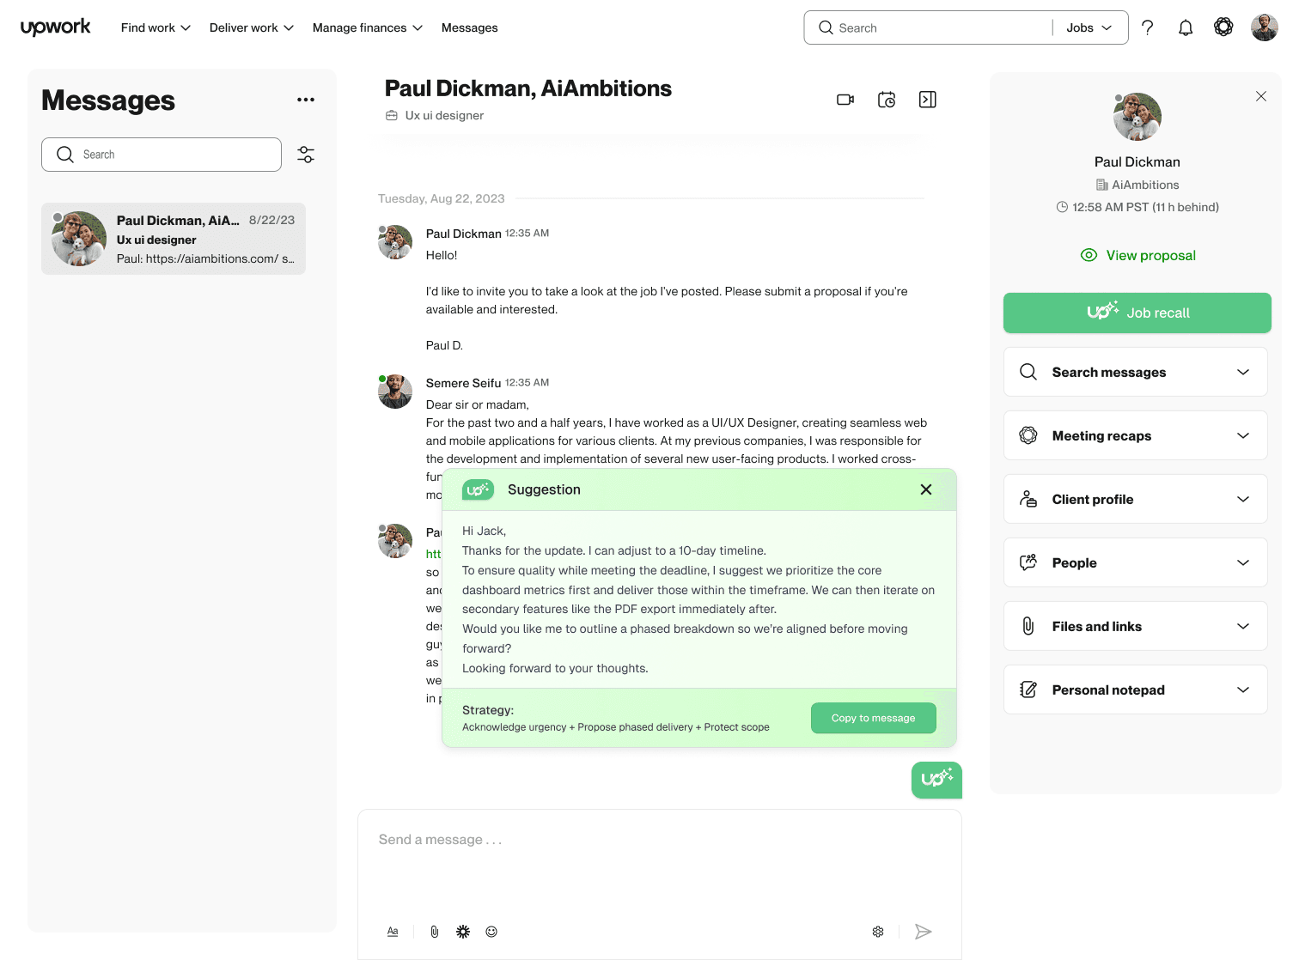Click the notifications bell icon

(x=1186, y=27)
